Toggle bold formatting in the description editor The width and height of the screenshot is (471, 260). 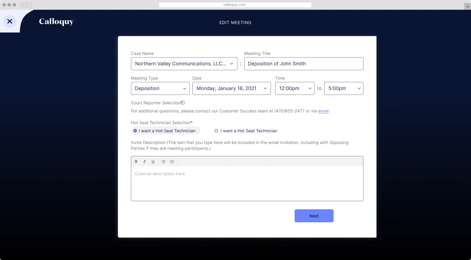[x=136, y=162]
